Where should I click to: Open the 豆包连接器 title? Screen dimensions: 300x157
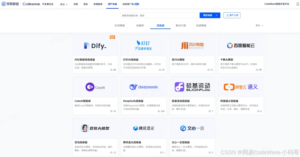pyautogui.click(x=81, y=142)
